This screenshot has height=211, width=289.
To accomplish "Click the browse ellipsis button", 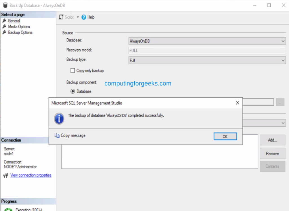I will (280, 102).
